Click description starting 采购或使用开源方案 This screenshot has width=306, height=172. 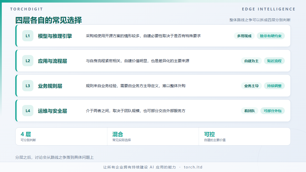(143, 36)
